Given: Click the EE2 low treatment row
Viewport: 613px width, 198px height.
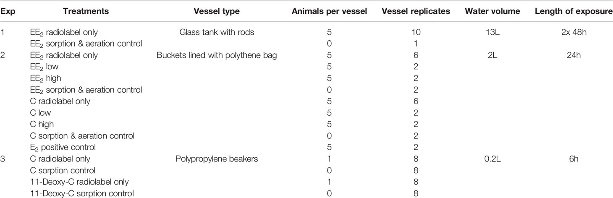Looking at the screenshot, I should coord(306,67).
